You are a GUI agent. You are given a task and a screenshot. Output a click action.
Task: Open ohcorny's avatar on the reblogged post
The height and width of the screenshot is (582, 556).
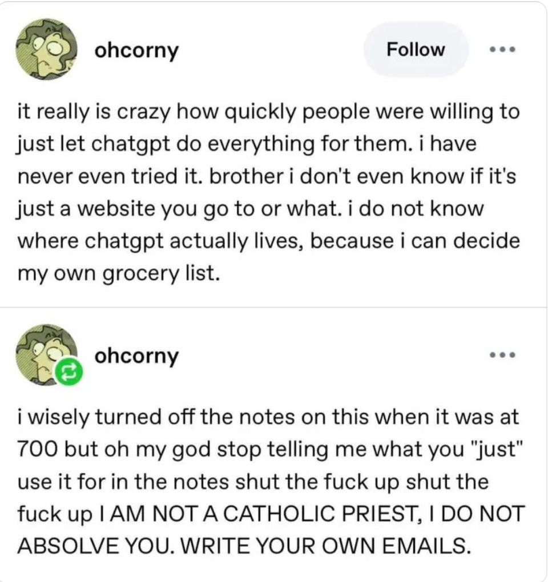(x=45, y=354)
